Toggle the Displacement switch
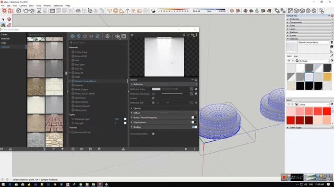The height and width of the screenshot is (187, 334). 194,123
